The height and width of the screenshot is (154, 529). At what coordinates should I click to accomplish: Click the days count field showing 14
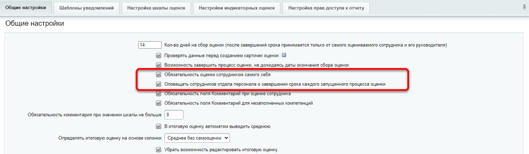(x=150, y=45)
